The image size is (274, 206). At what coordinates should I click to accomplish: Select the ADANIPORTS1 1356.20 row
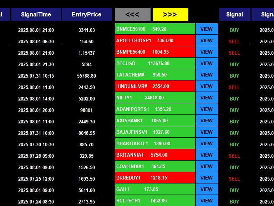pyautogui.click(x=155, y=109)
